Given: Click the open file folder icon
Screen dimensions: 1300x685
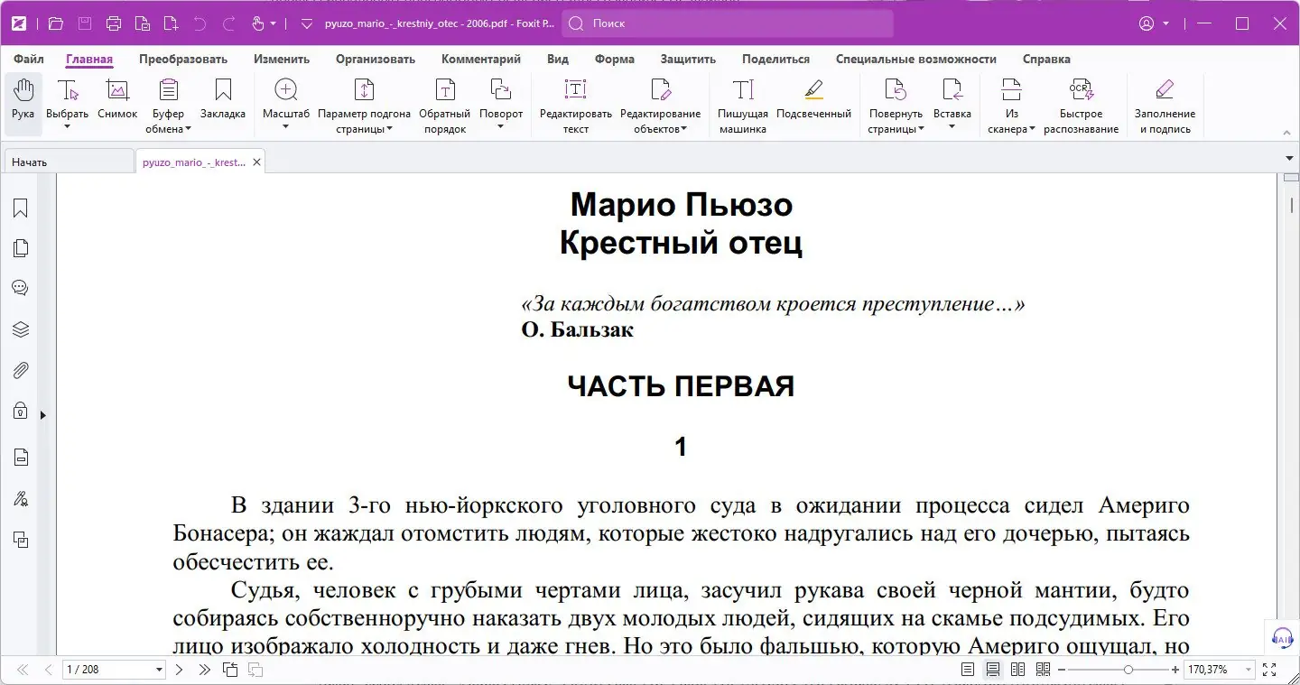Looking at the screenshot, I should pyautogui.click(x=55, y=23).
